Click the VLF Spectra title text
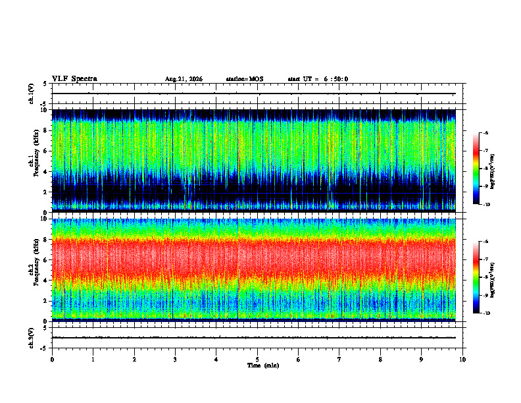The width and height of the screenshot is (521, 403). tap(74, 79)
